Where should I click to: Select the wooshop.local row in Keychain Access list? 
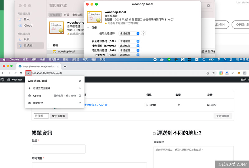point(65,52)
